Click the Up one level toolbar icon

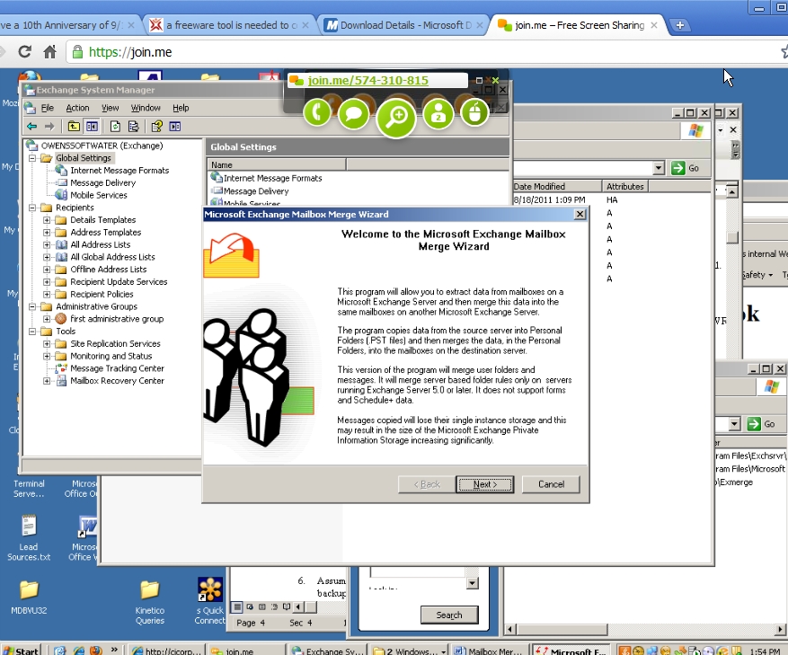coord(74,127)
